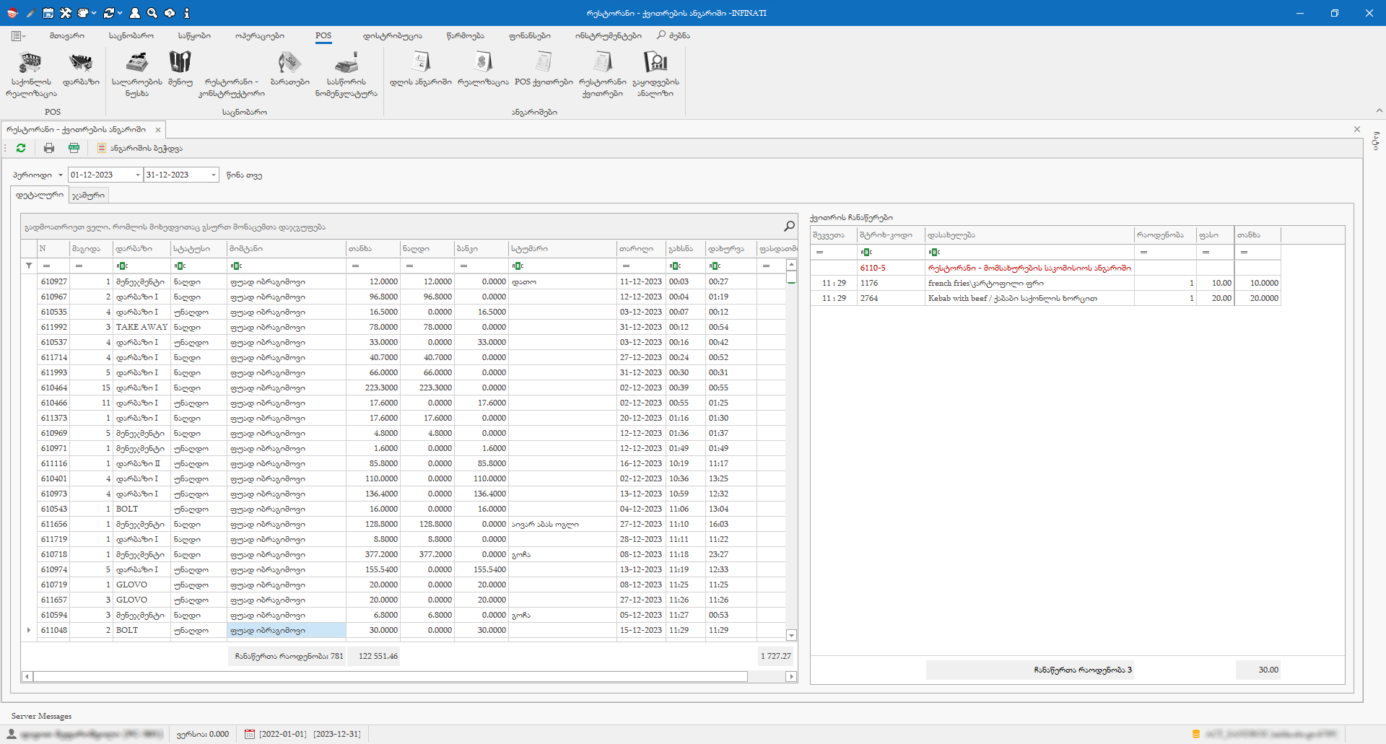Image resolution: width=1386 pixels, height=744 pixels.
Task: Click the წინა თვე previous month link
Action: [244, 175]
